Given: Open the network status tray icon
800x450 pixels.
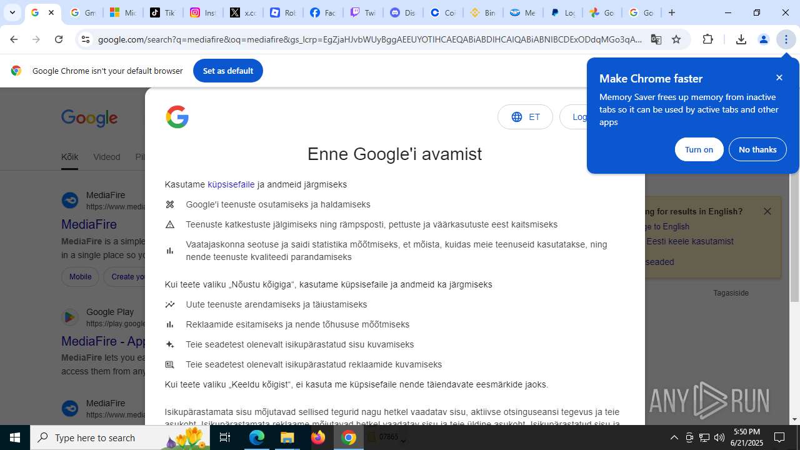Looking at the screenshot, I should [704, 437].
